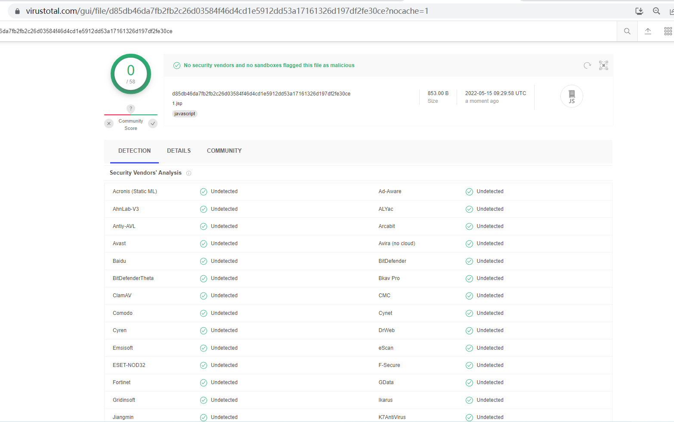Click the check icon for Ad-Aware row
This screenshot has height=422, width=674.
(x=469, y=192)
